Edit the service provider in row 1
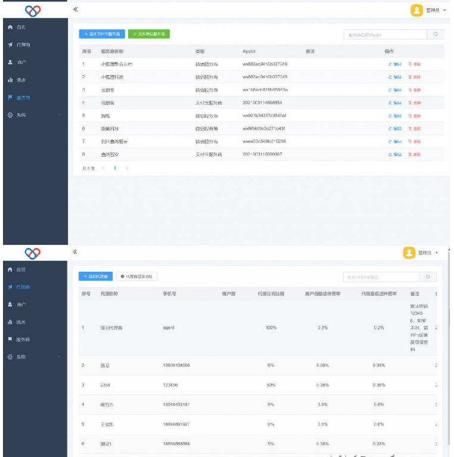Screen dimensions: 454x457 tap(395, 64)
